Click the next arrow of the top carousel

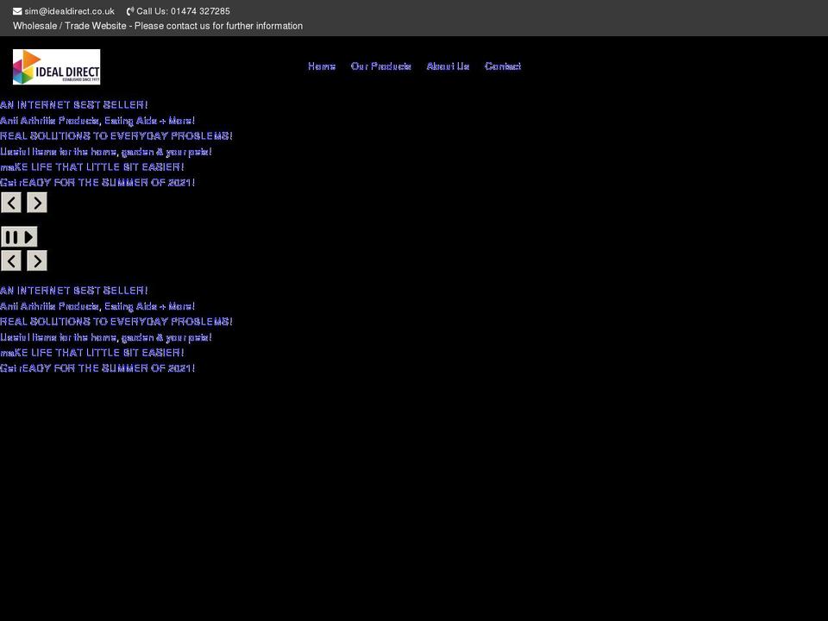click(36, 202)
